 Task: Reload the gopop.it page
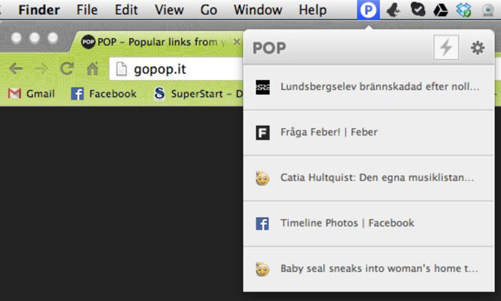click(67, 69)
